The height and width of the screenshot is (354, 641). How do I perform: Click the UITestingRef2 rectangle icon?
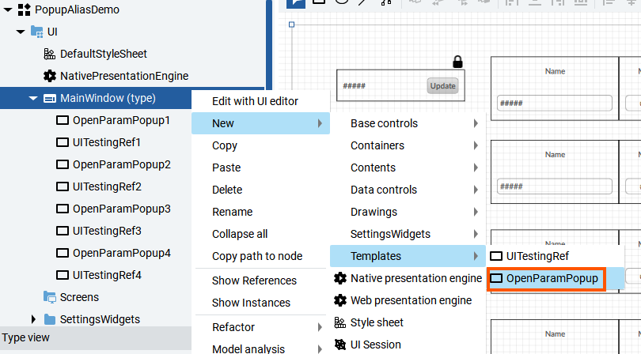coord(63,186)
